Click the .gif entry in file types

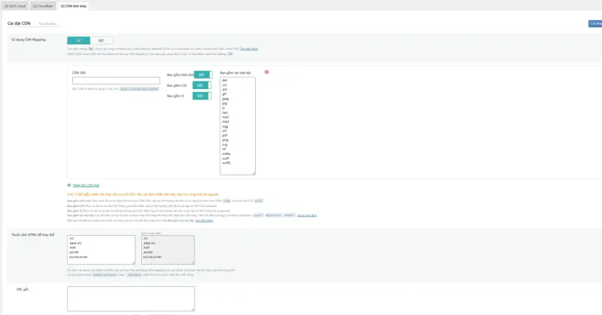click(x=224, y=94)
